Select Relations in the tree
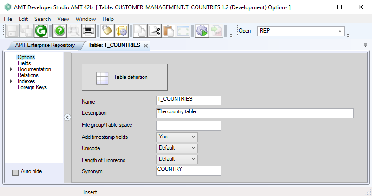 (28, 75)
